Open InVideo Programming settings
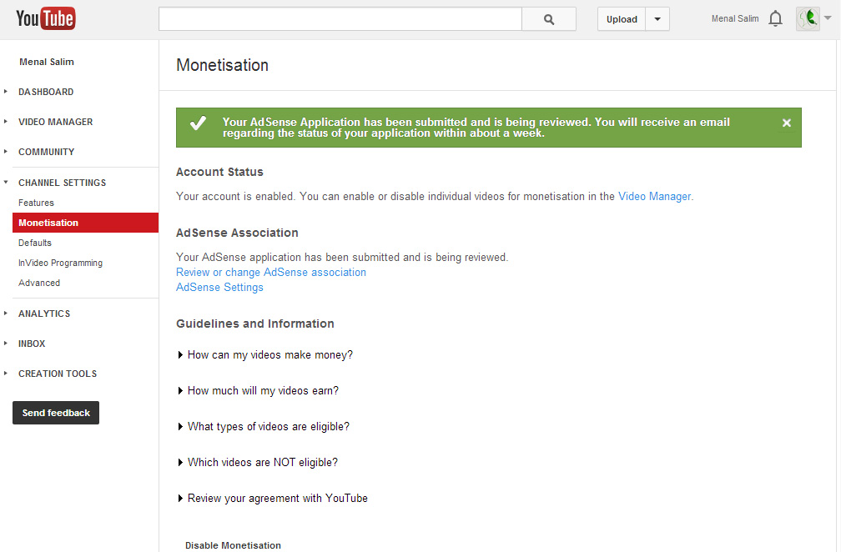The width and height of the screenshot is (841, 552). pyautogui.click(x=60, y=263)
